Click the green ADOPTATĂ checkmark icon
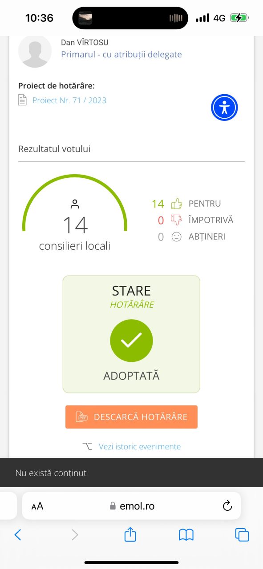The width and height of the screenshot is (263, 569). (131, 340)
